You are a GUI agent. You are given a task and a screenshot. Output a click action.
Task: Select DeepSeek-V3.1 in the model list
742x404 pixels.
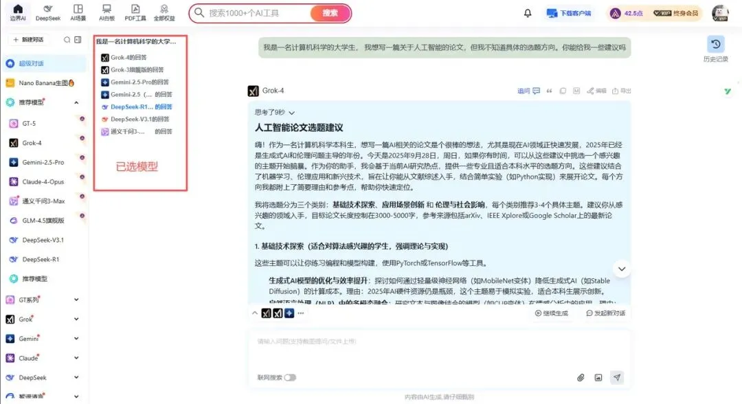tap(43, 240)
